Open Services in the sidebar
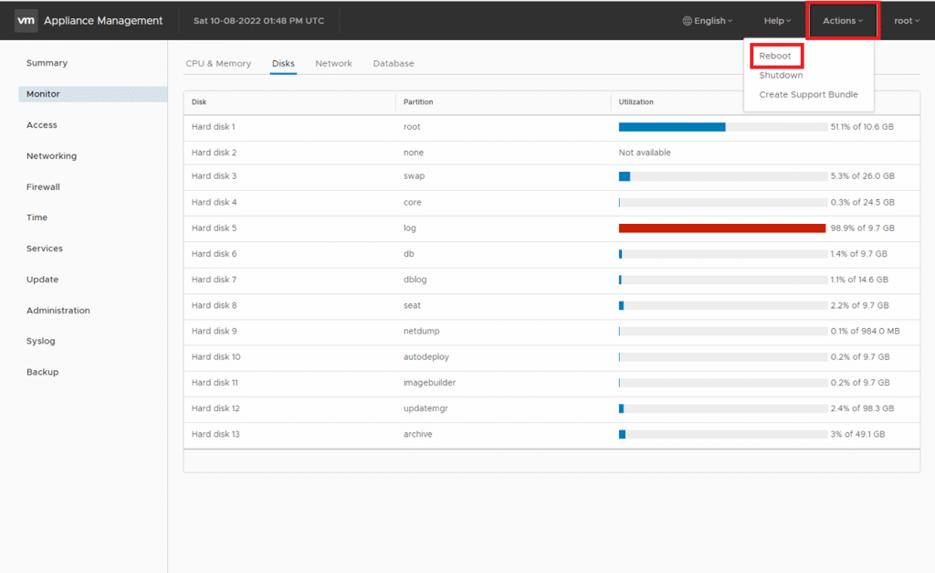Viewport: 935px width, 573px height. point(44,249)
